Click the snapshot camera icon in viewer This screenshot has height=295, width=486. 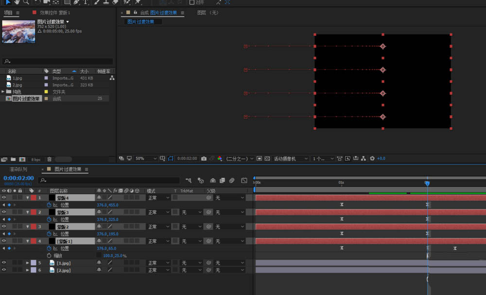tap(204, 159)
